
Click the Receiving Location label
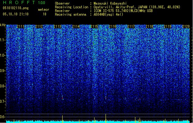coord(71,7)
